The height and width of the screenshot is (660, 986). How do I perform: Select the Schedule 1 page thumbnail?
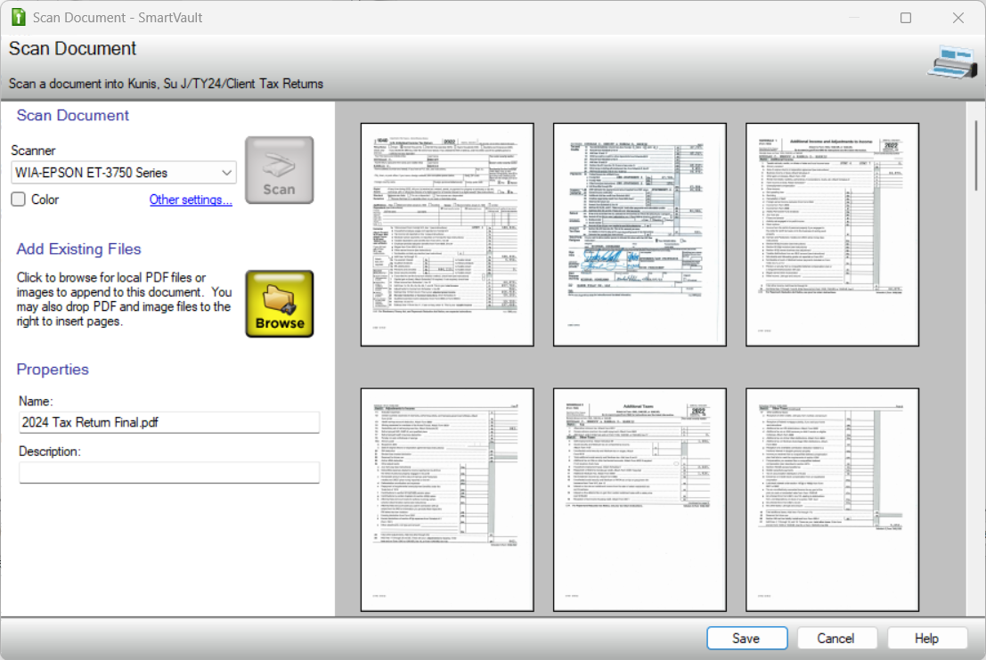(831, 233)
